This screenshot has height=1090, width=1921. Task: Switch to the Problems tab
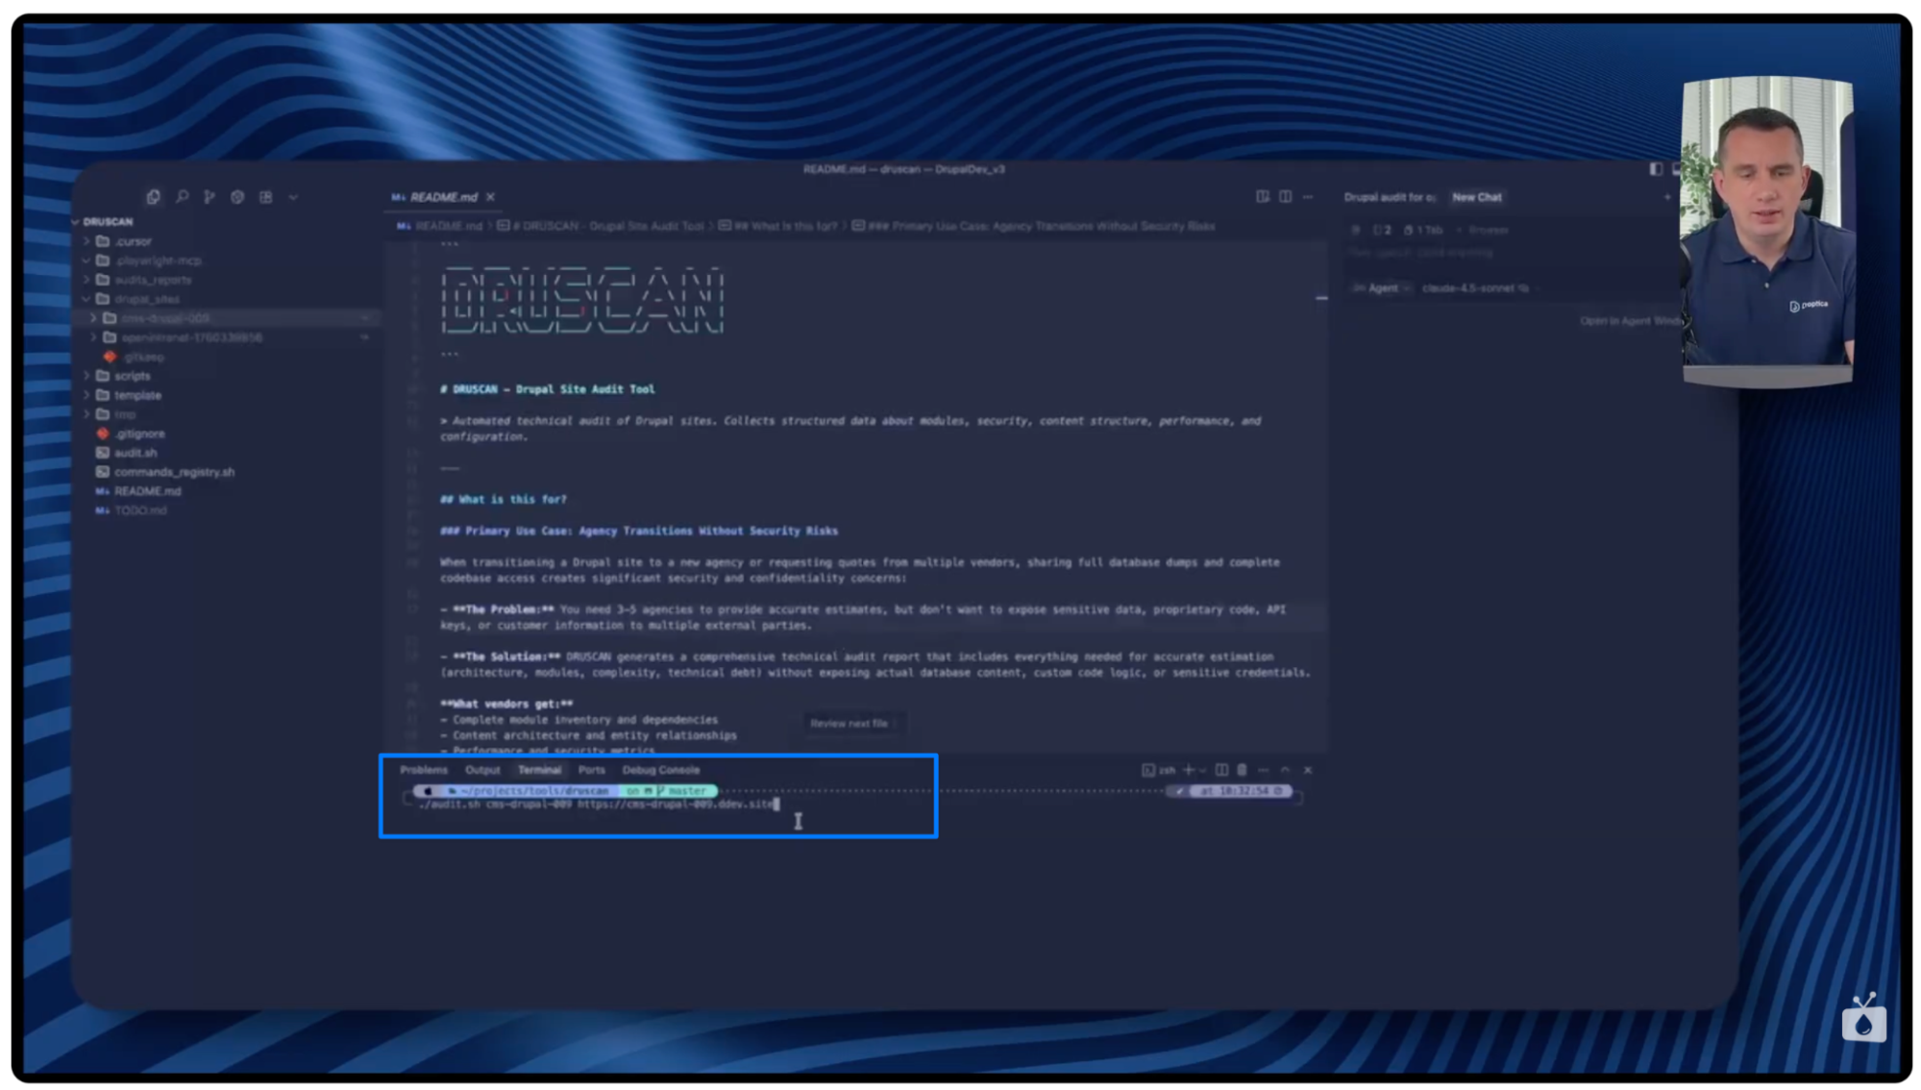tap(423, 769)
